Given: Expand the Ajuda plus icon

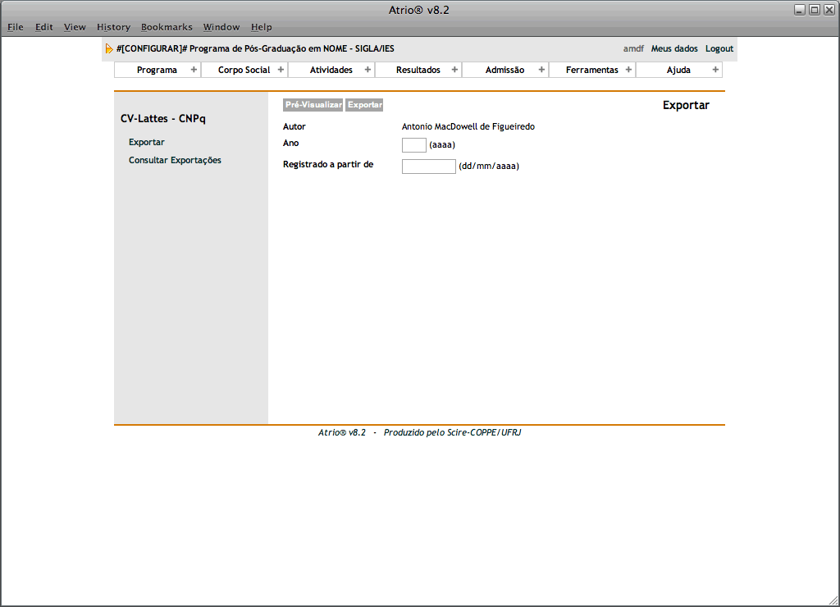Looking at the screenshot, I should point(715,70).
